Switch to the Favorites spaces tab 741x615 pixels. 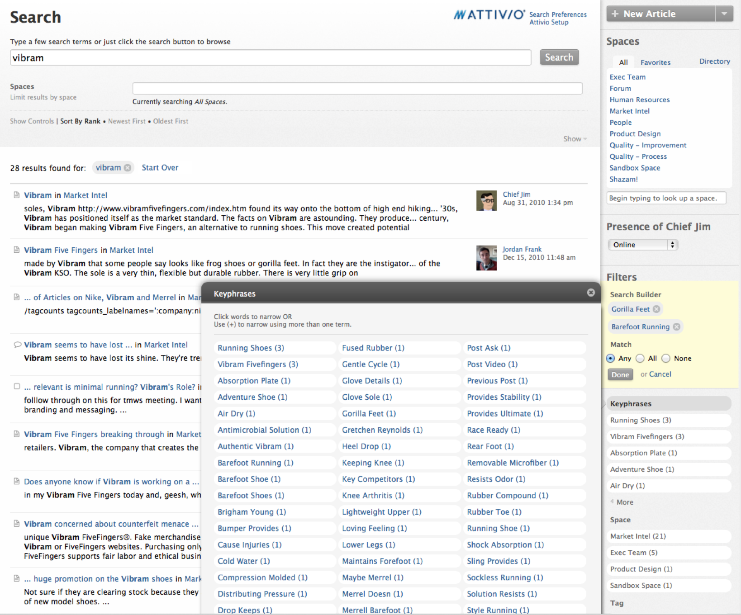(x=655, y=62)
